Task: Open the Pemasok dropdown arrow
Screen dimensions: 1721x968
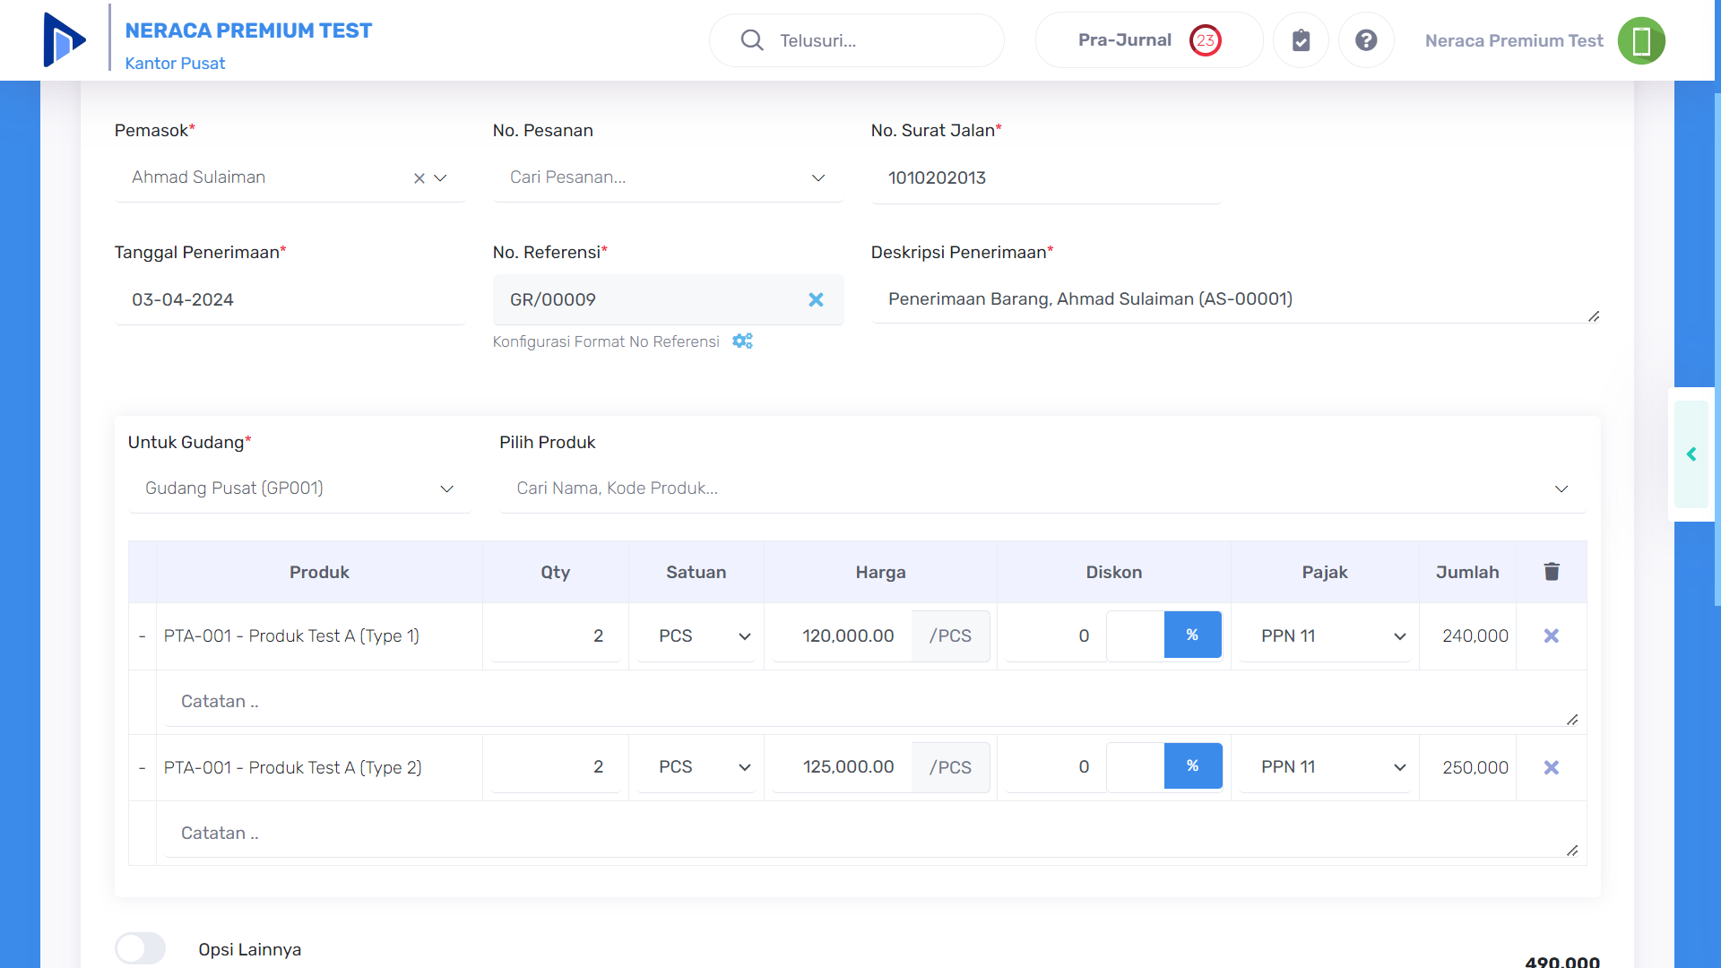Action: click(x=440, y=178)
